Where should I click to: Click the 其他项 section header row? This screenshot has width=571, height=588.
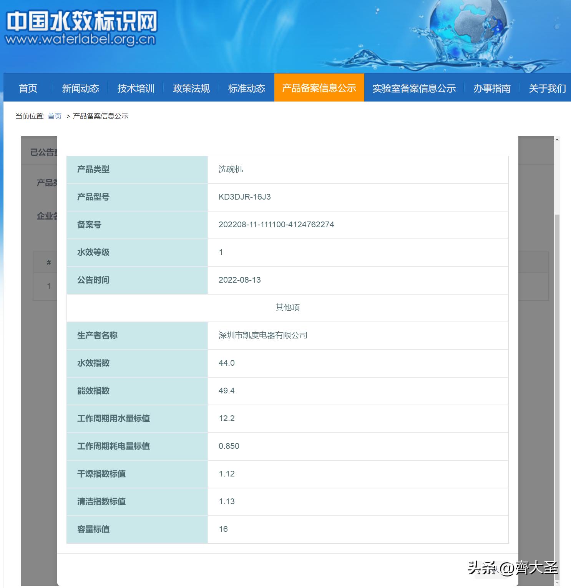[x=287, y=308]
